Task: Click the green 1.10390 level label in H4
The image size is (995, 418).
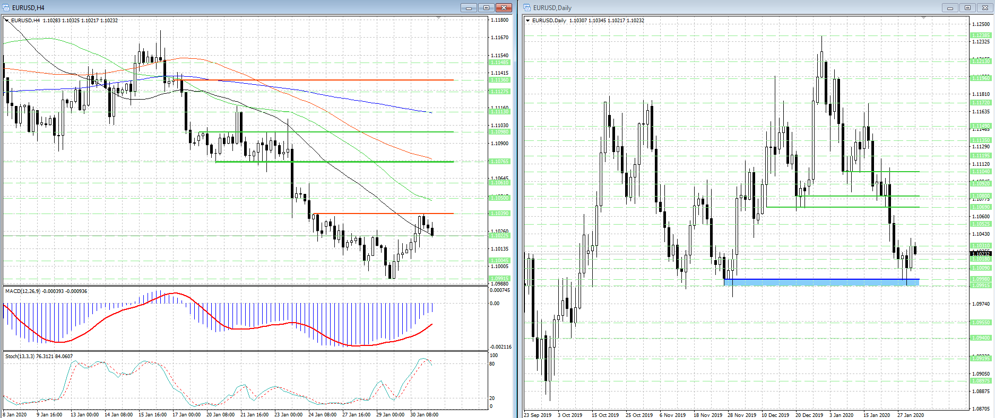Action: pyautogui.click(x=499, y=214)
